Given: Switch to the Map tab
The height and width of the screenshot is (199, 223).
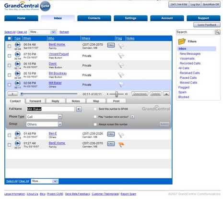Looking at the screenshot, I should tap(96, 101).
